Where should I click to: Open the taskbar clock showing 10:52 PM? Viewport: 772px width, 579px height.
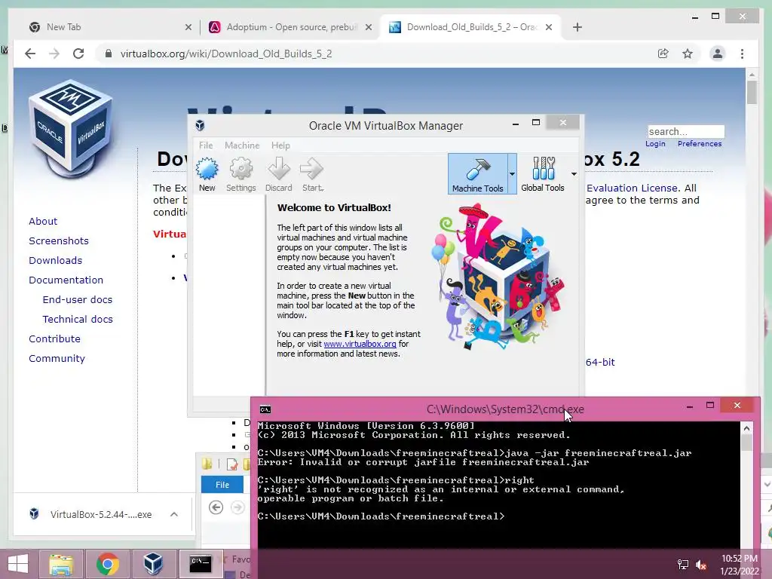(x=740, y=565)
